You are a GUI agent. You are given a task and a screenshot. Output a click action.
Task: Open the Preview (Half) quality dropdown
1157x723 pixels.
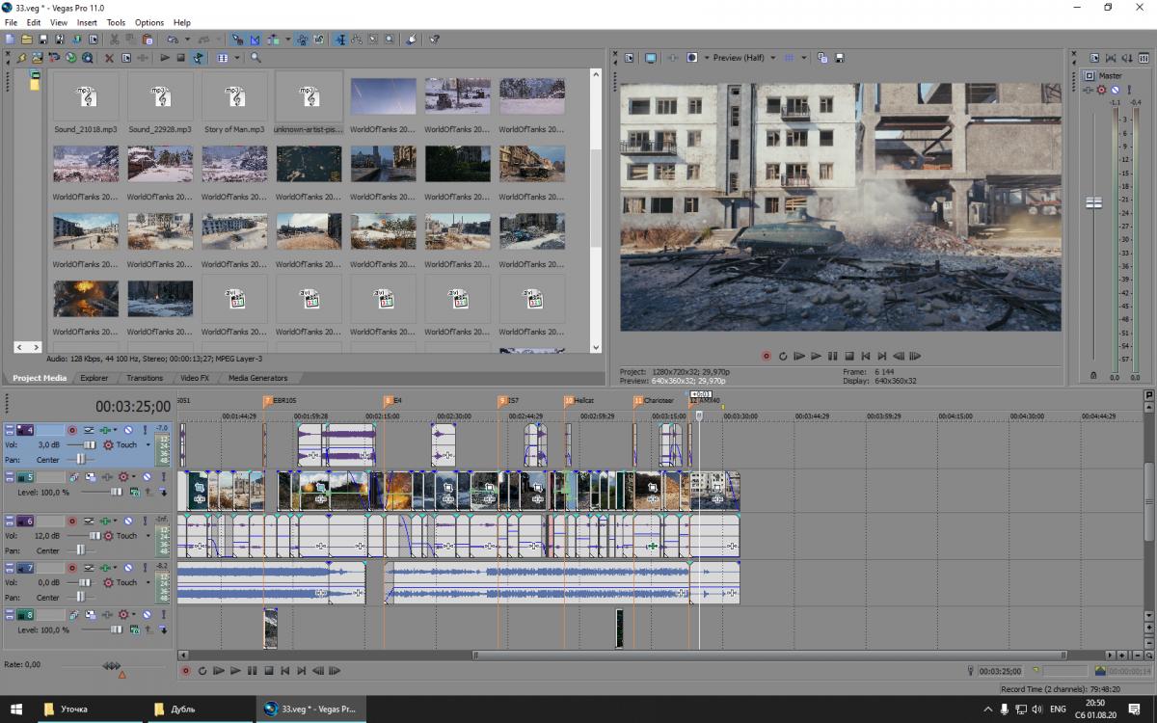[x=772, y=58]
